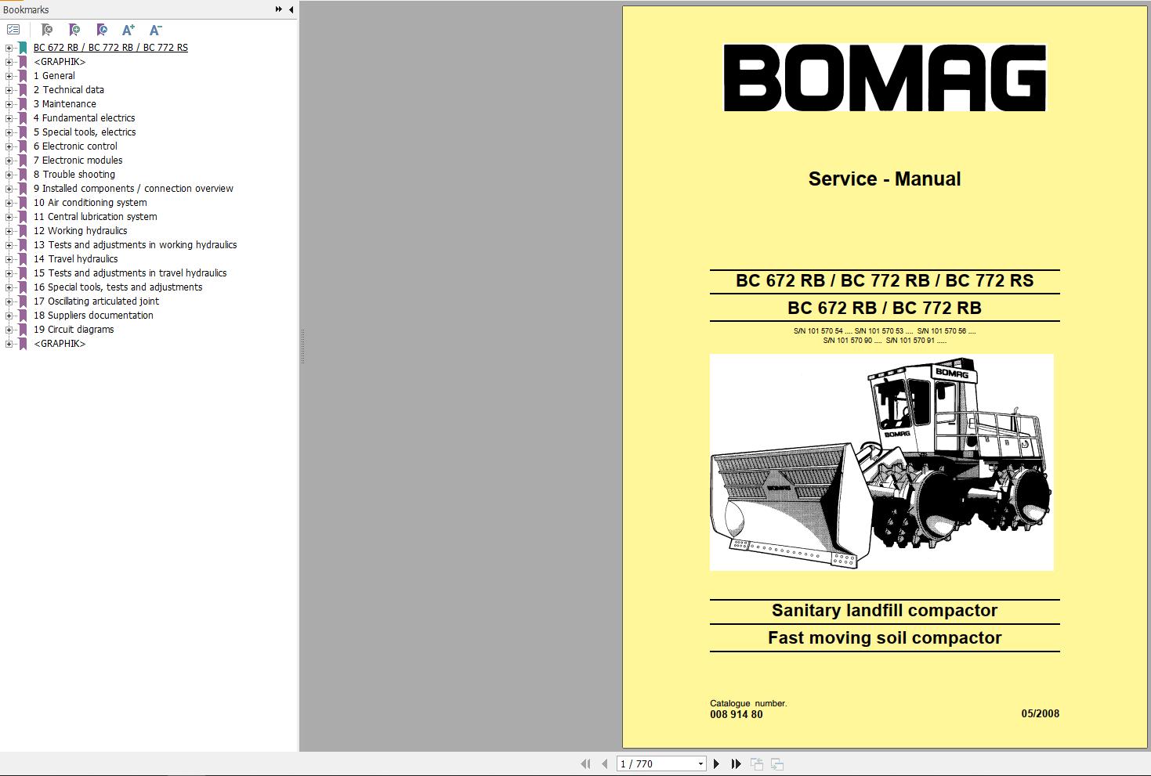
Task: Expand the 19 Circuit diagrams bookmark
Action: click(x=9, y=330)
